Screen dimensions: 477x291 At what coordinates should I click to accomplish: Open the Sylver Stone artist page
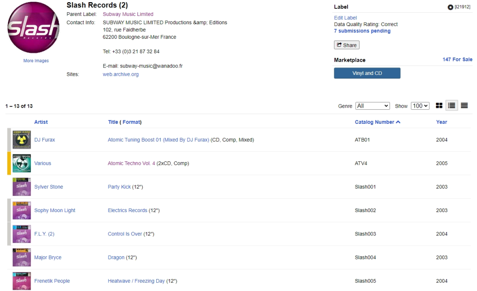49,187
